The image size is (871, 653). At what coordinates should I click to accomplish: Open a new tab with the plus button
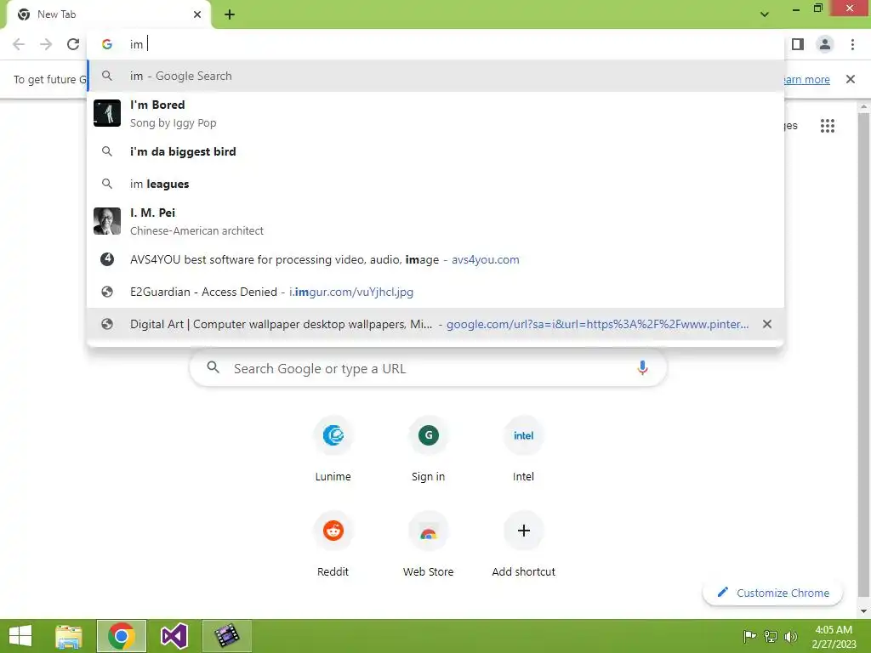(x=230, y=14)
